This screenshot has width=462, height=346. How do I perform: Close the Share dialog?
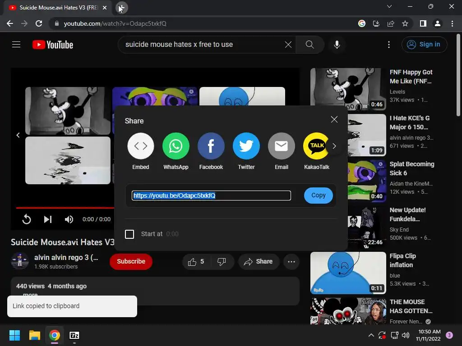pos(334,119)
